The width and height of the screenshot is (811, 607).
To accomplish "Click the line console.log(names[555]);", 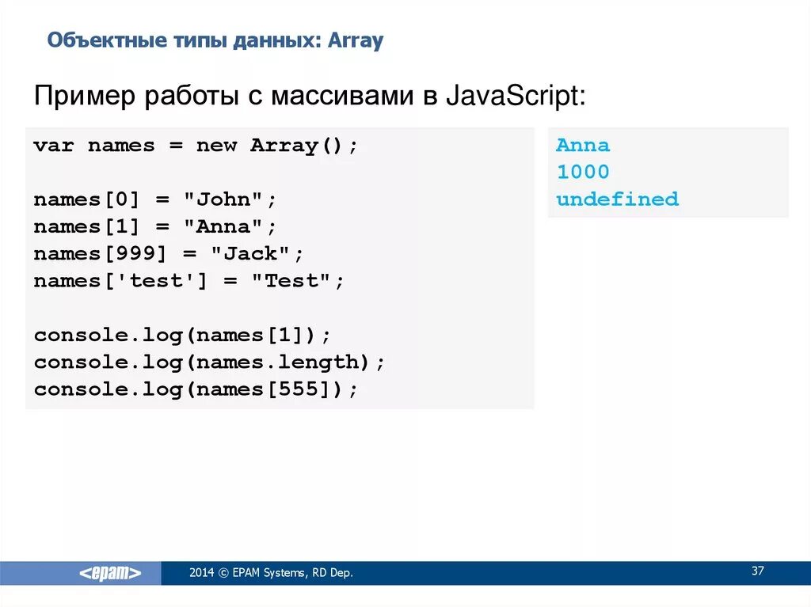I will (x=196, y=389).
